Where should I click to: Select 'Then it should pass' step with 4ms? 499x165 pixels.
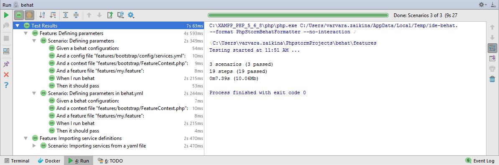click(x=109, y=131)
